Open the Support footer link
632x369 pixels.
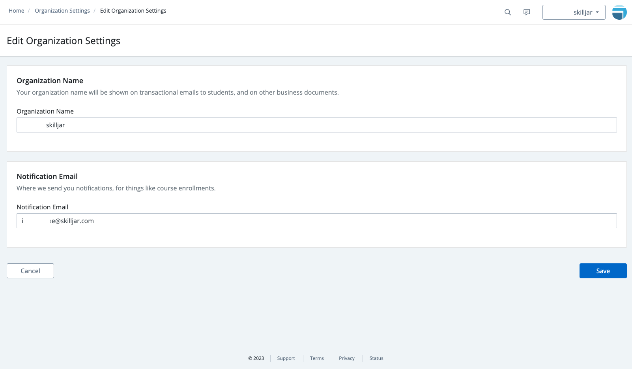tap(286, 358)
